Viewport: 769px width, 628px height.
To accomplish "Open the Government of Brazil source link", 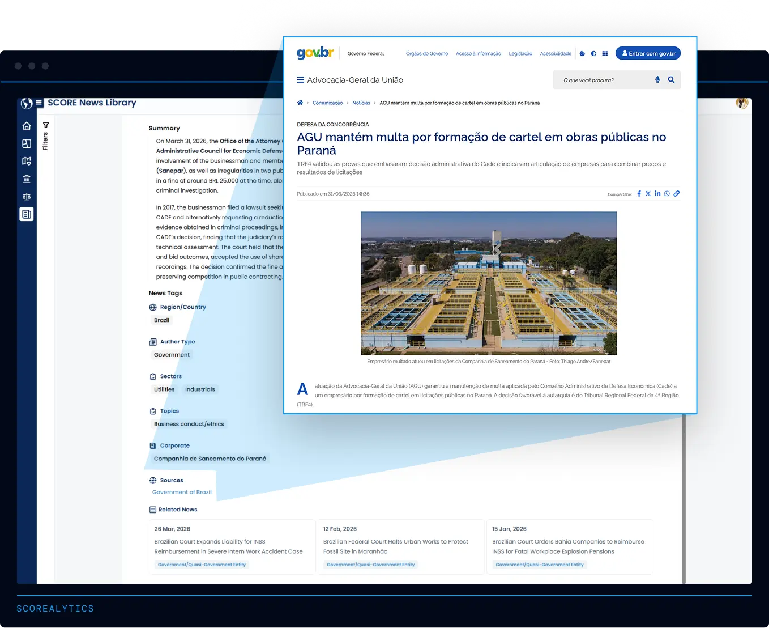I will [x=182, y=493].
